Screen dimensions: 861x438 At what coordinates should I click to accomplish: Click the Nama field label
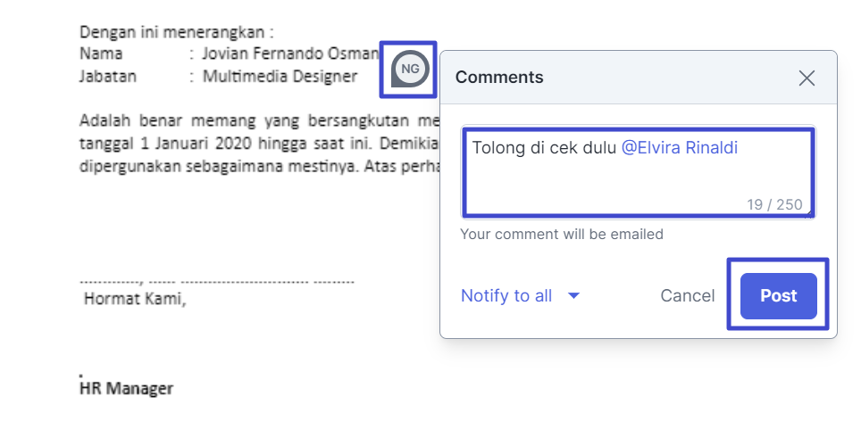pyautogui.click(x=101, y=54)
